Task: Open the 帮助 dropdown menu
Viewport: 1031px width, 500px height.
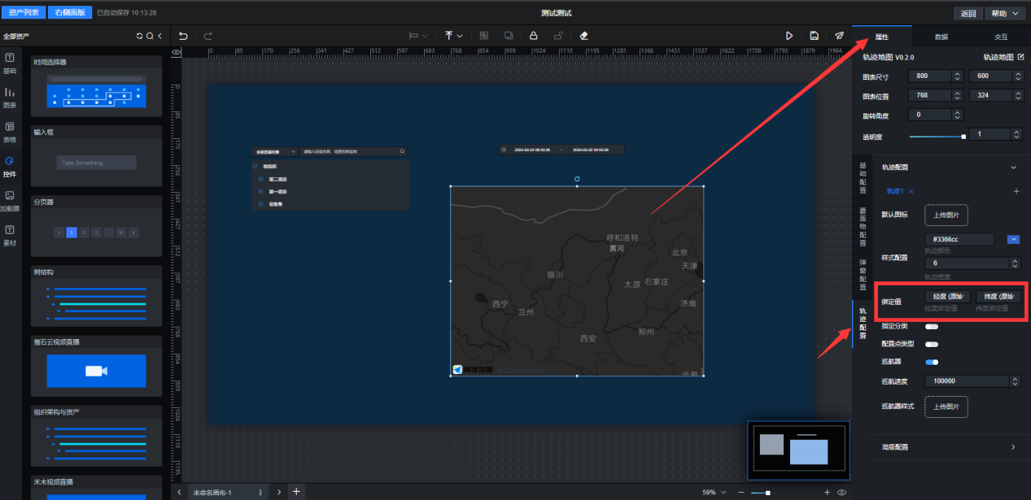Action: coord(1005,13)
